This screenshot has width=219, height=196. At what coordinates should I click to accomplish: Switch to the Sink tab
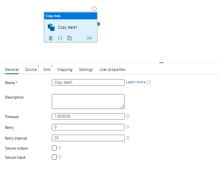pos(47,70)
